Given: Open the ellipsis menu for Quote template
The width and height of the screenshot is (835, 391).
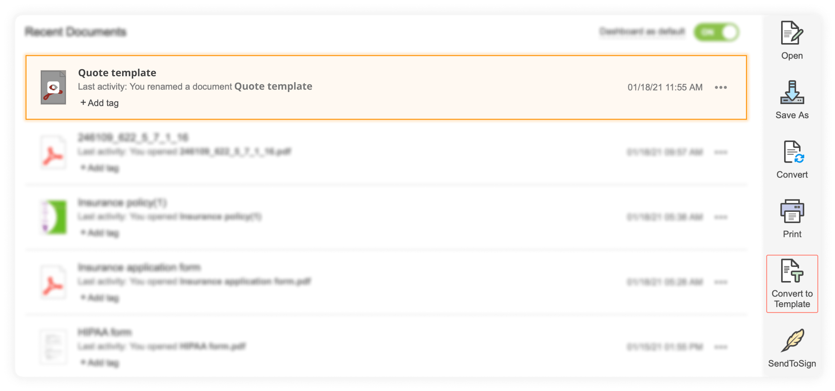Looking at the screenshot, I should [x=721, y=87].
